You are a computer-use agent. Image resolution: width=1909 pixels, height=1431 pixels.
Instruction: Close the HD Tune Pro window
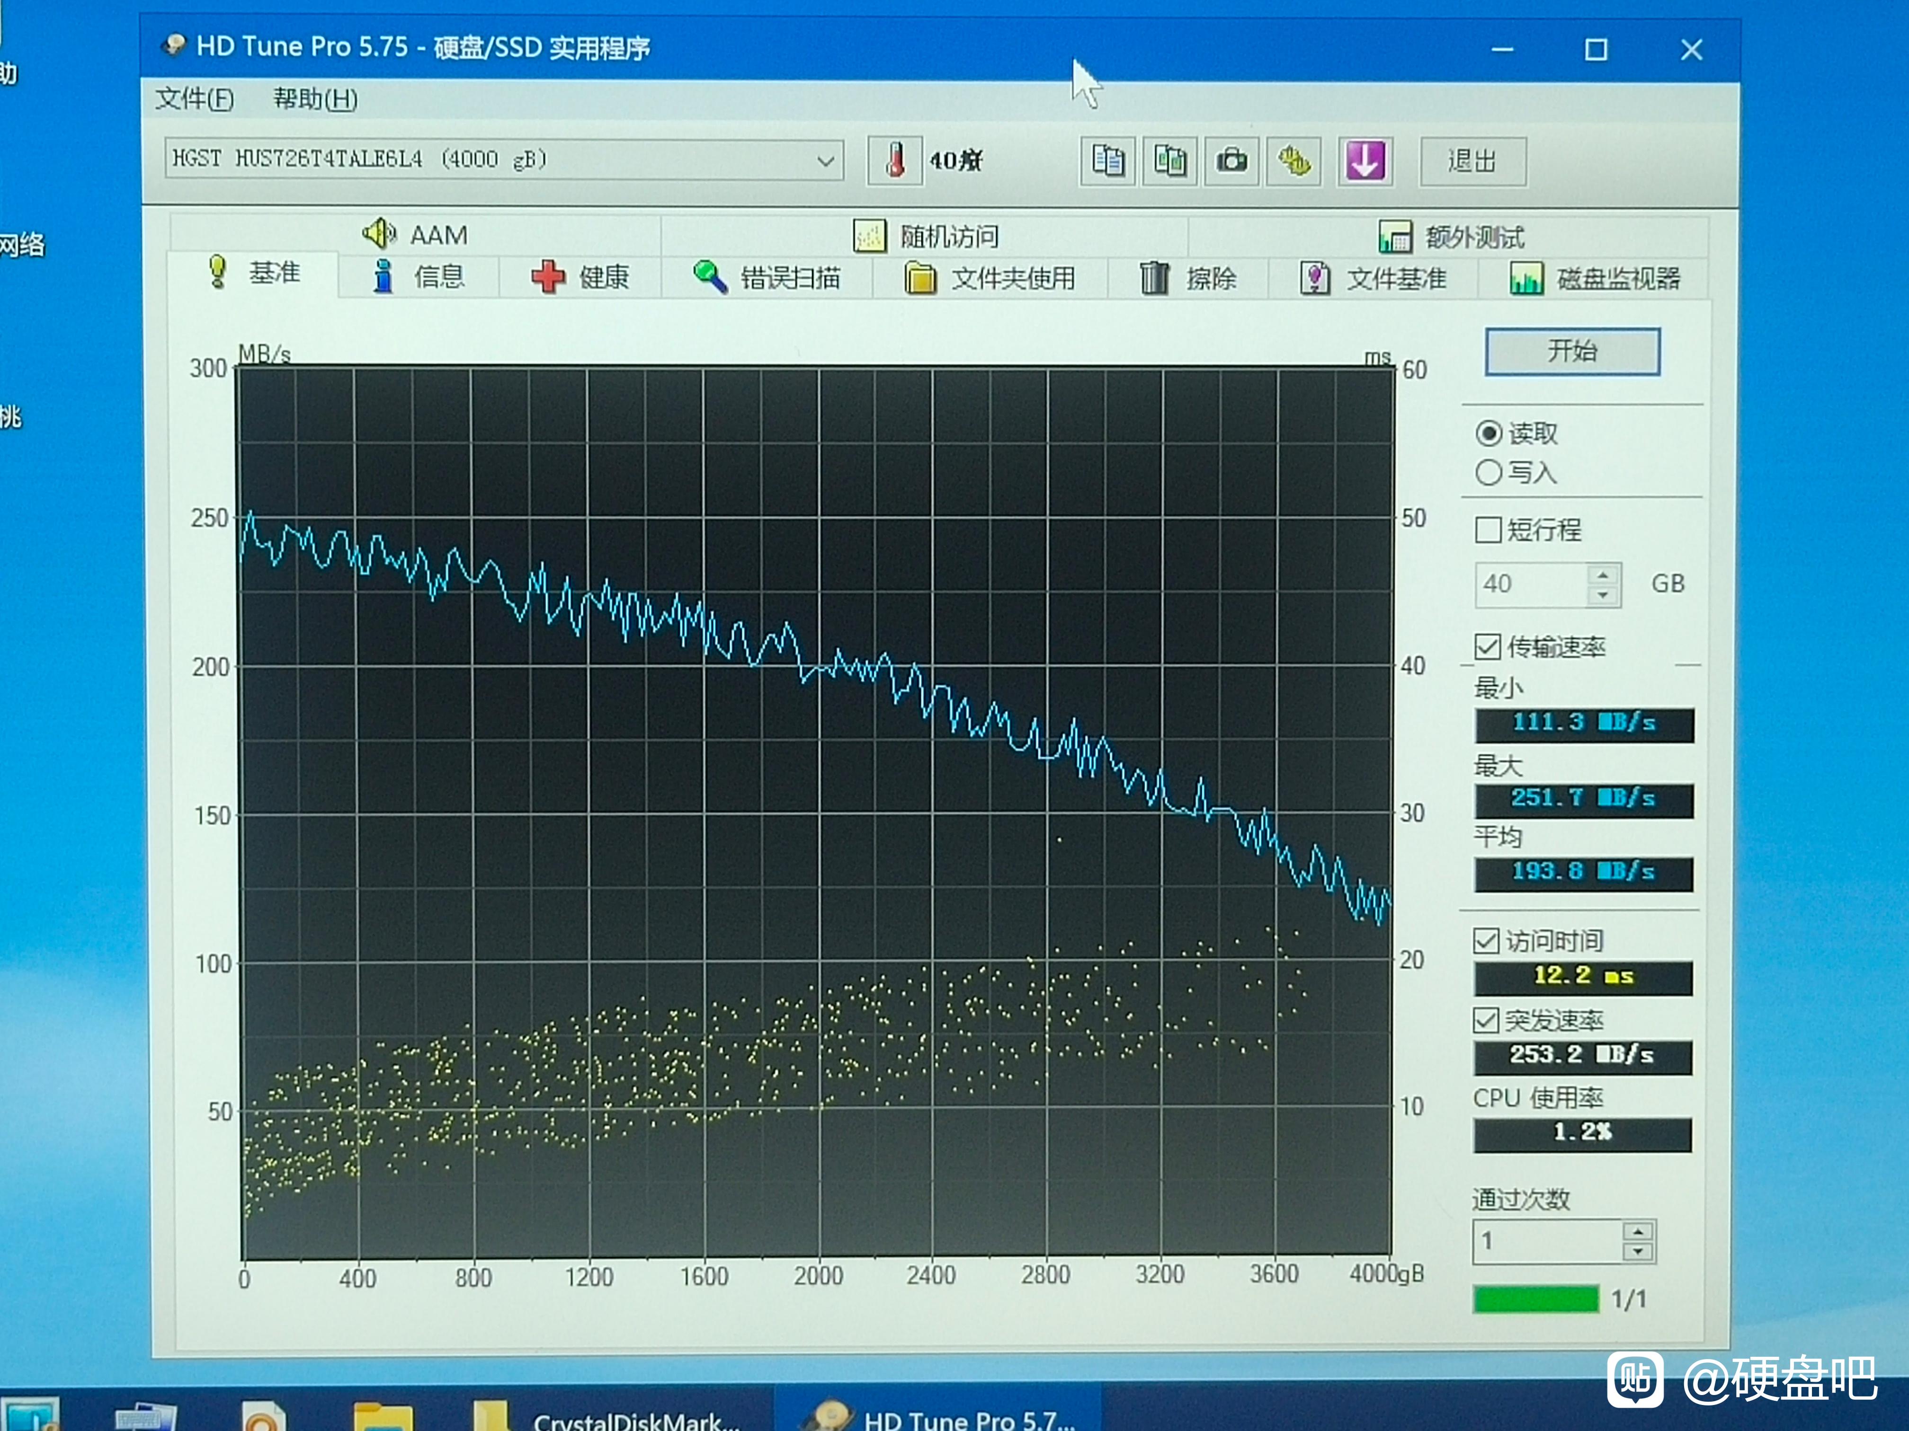[1692, 49]
